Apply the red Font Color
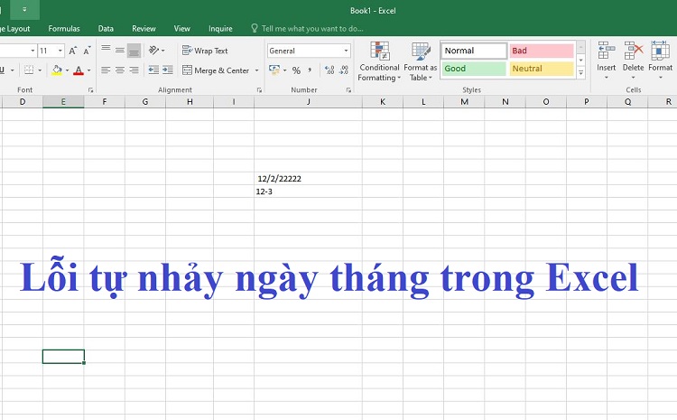This screenshot has width=677, height=420. 79,70
